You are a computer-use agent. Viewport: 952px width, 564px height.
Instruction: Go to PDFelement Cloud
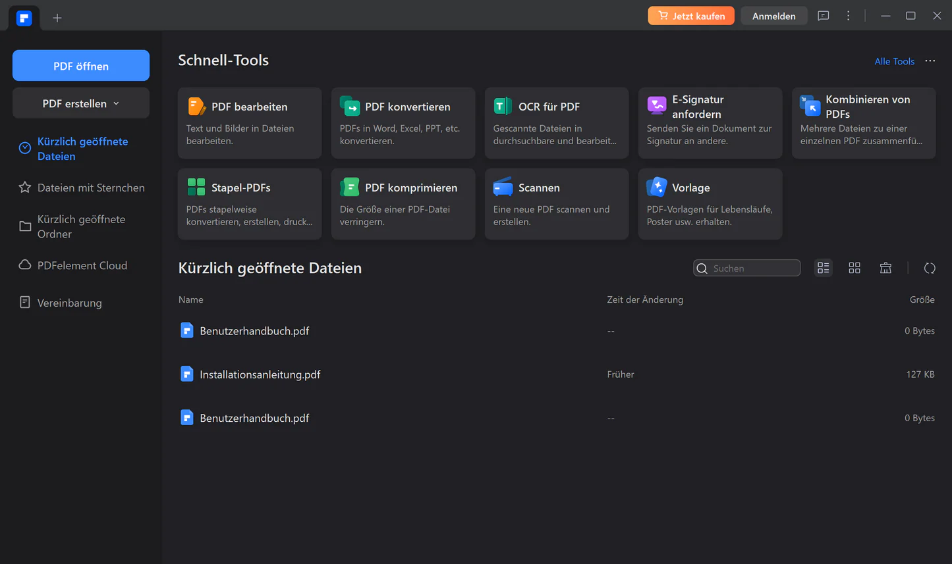click(x=81, y=265)
